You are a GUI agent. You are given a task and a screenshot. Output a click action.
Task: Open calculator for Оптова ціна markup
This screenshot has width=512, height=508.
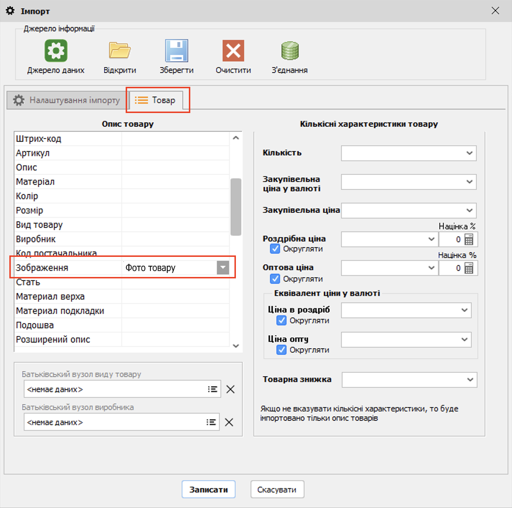point(469,268)
